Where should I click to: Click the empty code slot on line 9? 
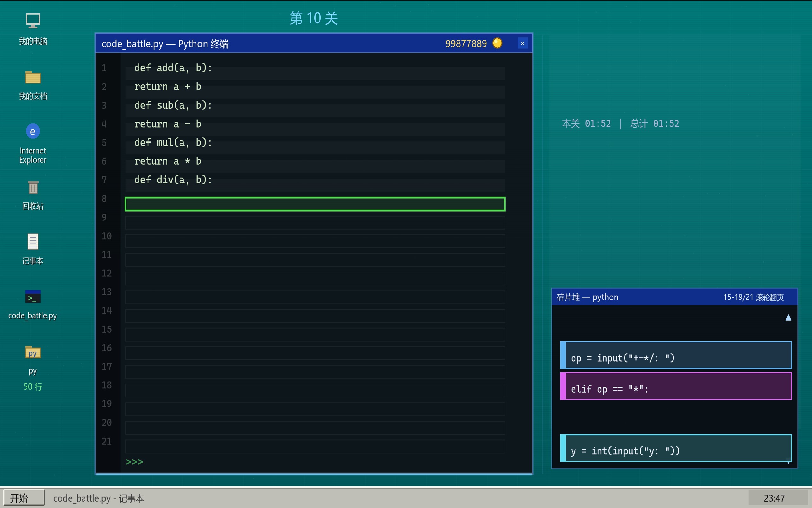315,223
